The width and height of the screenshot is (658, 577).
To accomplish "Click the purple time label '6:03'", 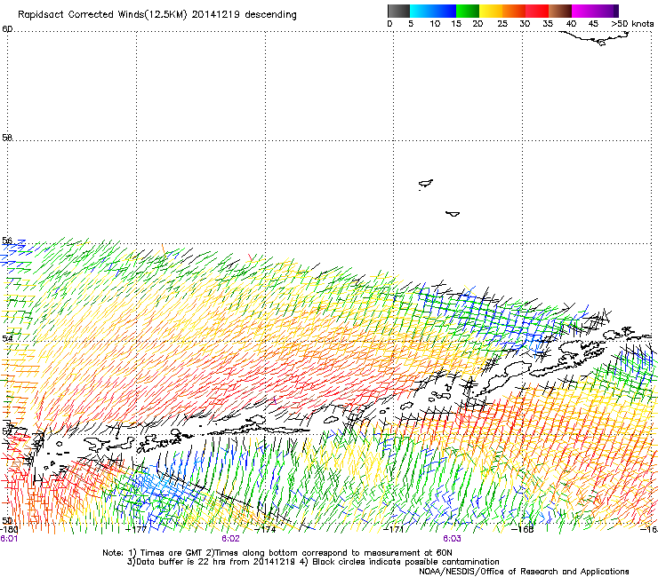I will [x=452, y=539].
